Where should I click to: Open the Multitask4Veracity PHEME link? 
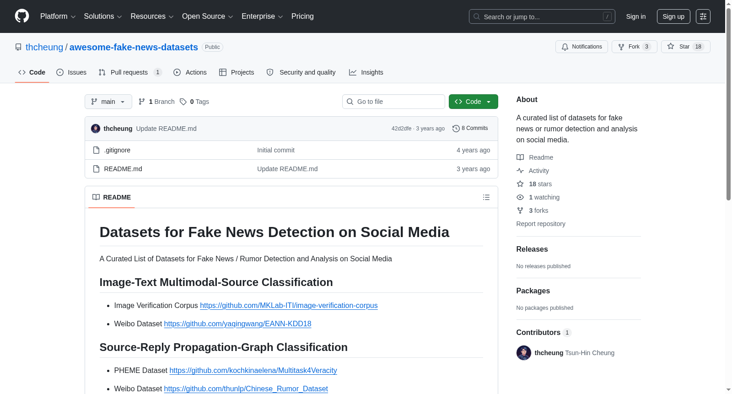coord(253,370)
